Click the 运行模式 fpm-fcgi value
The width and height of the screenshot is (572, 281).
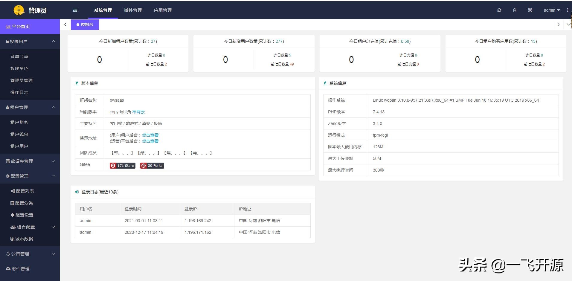(380, 135)
